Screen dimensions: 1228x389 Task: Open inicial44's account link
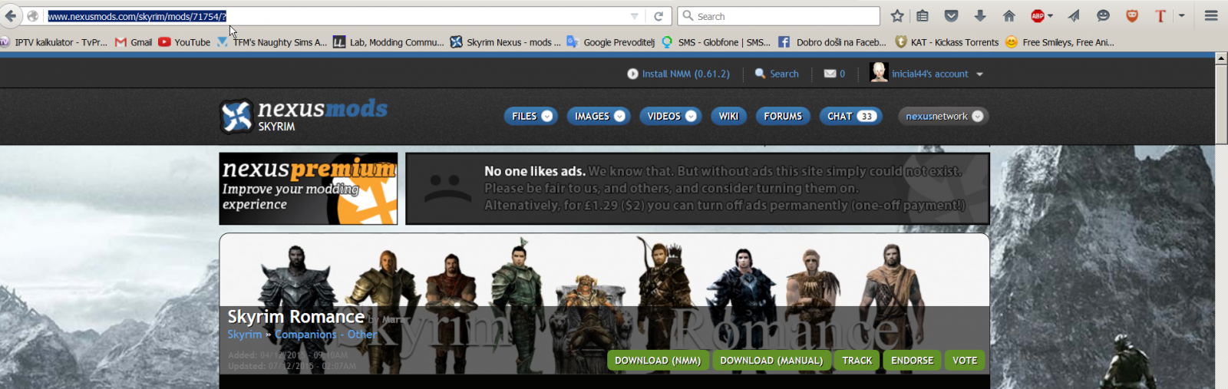929,74
